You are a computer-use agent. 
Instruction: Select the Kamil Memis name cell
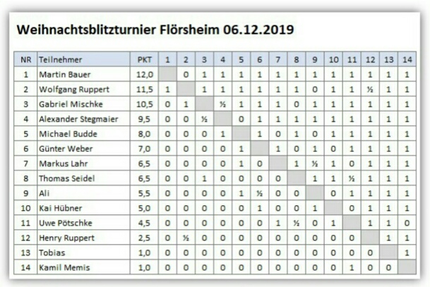(x=61, y=267)
